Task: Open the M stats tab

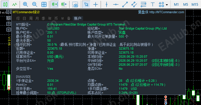Action: pyautogui.click(x=62, y=18)
